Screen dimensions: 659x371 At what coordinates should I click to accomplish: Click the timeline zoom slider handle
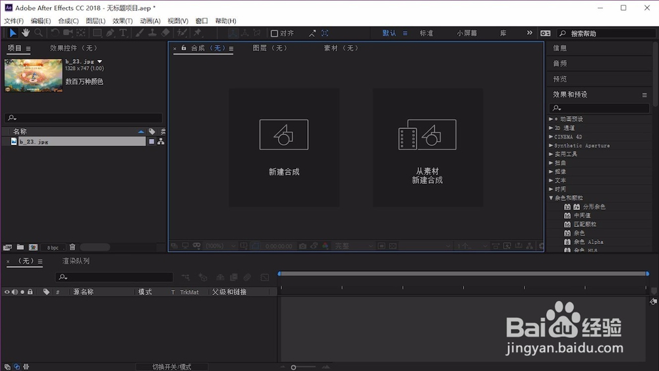click(293, 367)
